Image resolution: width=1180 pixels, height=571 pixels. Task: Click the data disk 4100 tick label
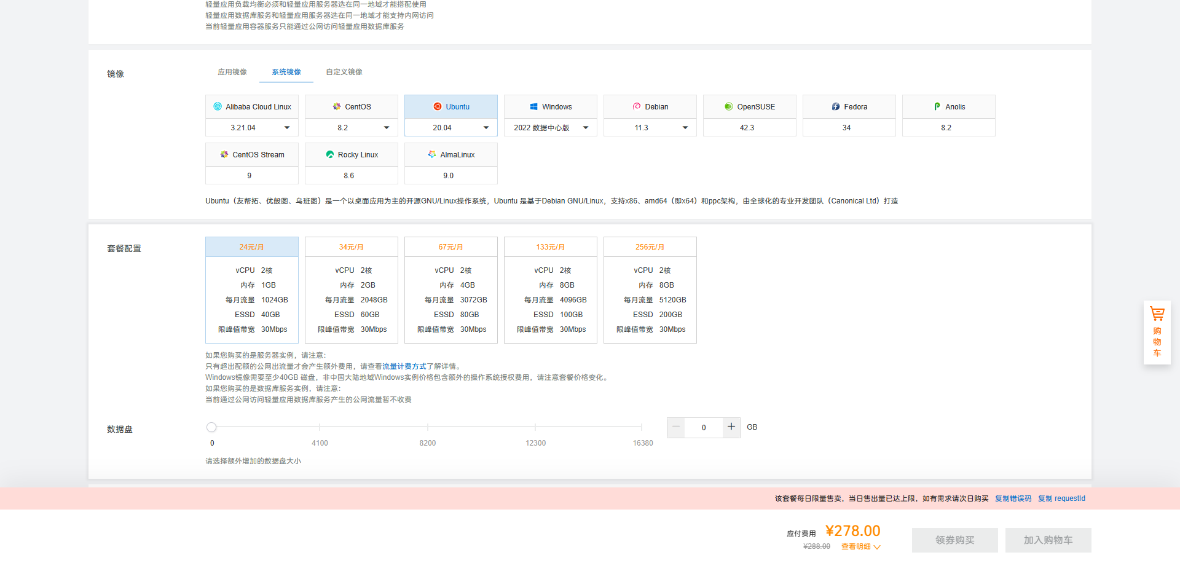[x=320, y=443]
